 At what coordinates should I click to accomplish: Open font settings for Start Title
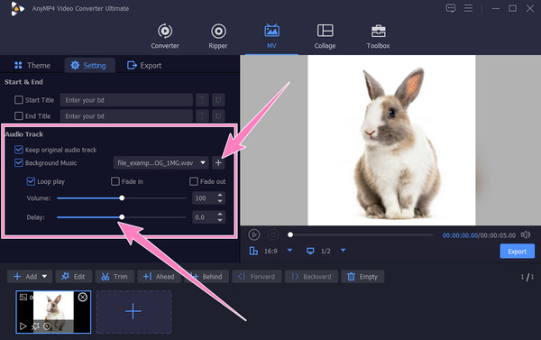(202, 100)
